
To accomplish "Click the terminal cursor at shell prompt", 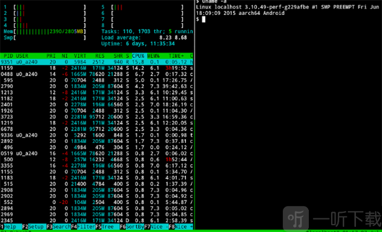I will [203, 19].
